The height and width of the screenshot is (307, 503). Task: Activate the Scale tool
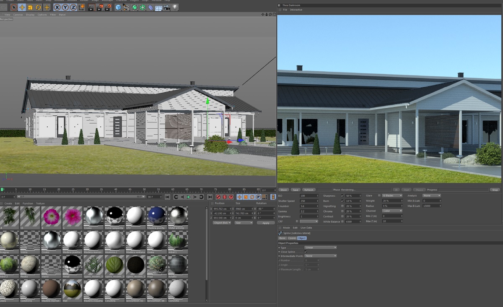[x=30, y=7]
